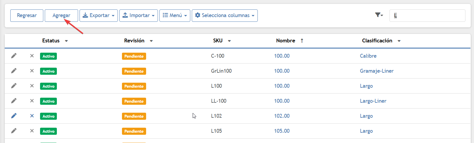The image size is (474, 143).
Task: Open the Largo-Liner classification link
Action: pos(373,101)
